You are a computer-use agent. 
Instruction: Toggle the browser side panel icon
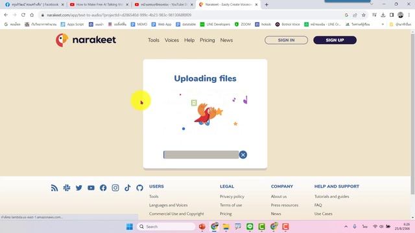point(392,15)
